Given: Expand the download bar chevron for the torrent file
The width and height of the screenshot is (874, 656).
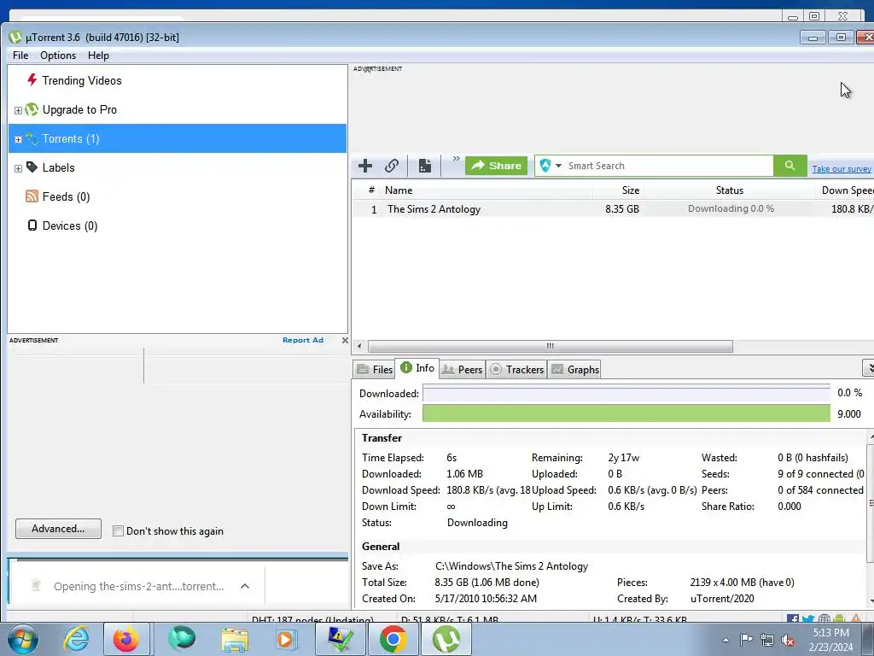Looking at the screenshot, I should (245, 586).
